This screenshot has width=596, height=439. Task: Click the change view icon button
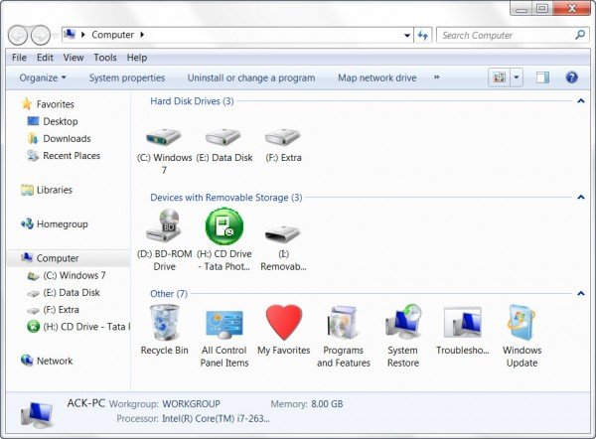pos(499,77)
